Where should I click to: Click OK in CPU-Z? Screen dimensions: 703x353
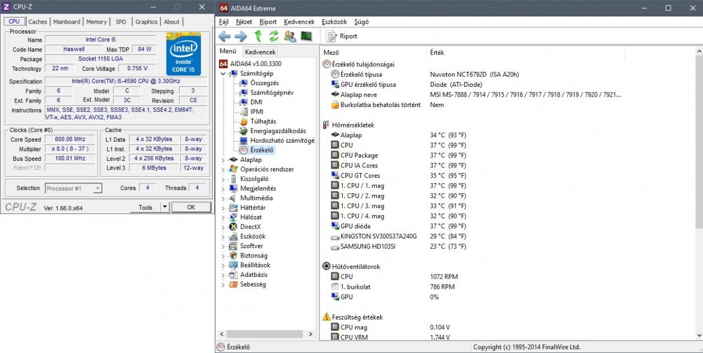(x=191, y=208)
